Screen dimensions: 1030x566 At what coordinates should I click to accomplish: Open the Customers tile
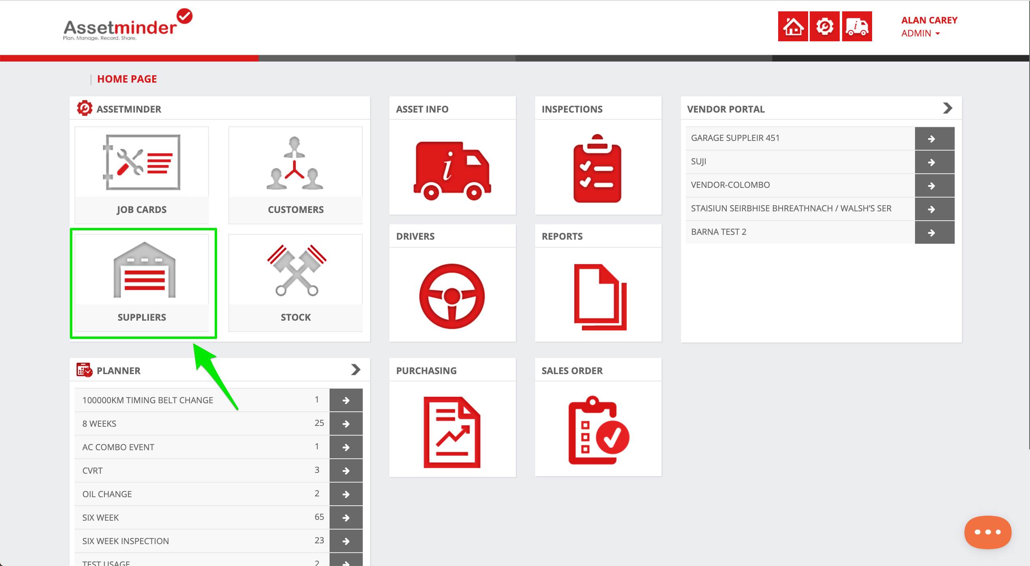296,175
